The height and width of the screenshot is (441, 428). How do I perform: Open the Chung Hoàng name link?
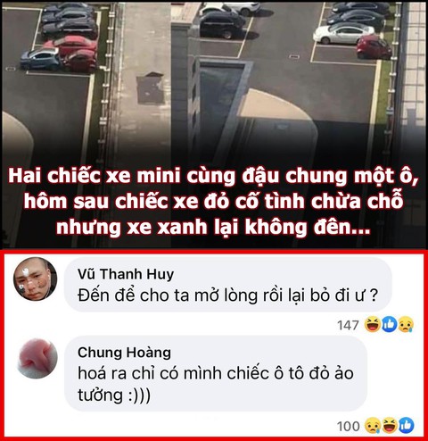(124, 353)
